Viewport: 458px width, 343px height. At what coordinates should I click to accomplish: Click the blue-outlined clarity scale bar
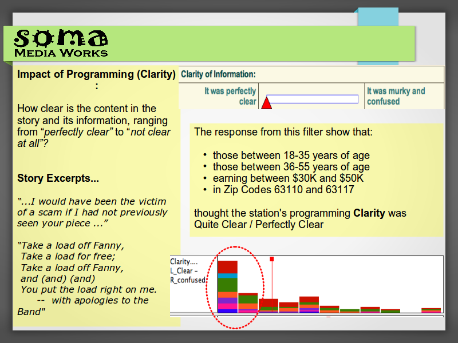tap(313, 99)
